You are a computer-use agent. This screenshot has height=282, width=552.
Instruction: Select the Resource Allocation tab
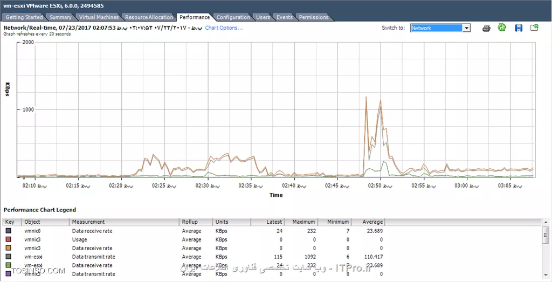(x=149, y=17)
